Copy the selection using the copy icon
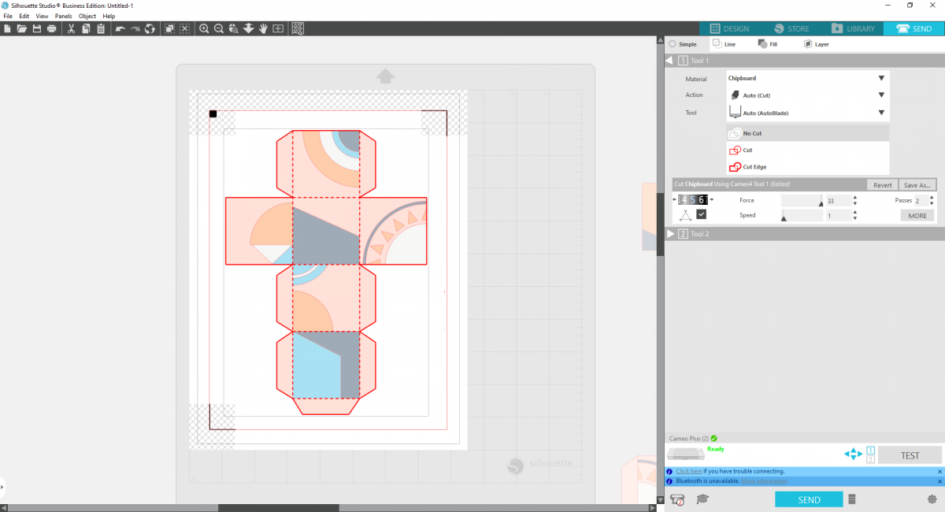This screenshot has height=512, width=945. [x=86, y=28]
